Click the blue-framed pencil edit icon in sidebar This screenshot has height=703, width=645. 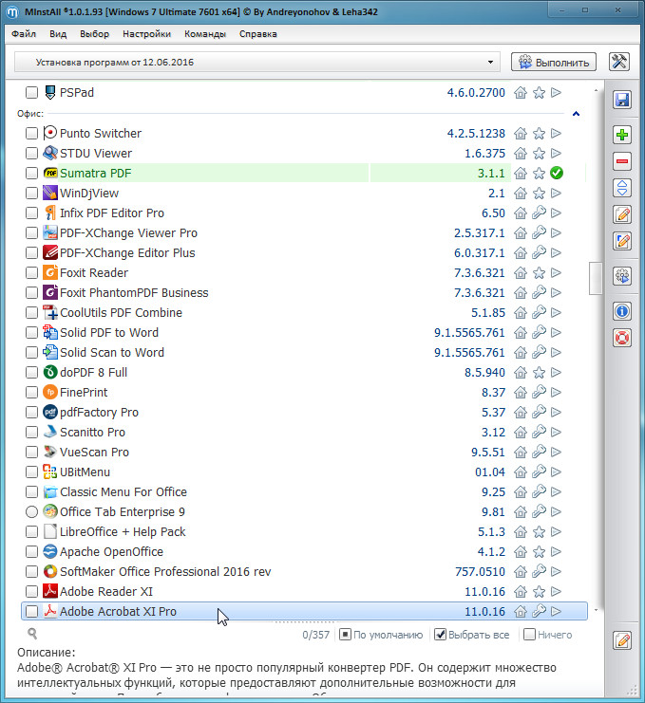pos(622,241)
